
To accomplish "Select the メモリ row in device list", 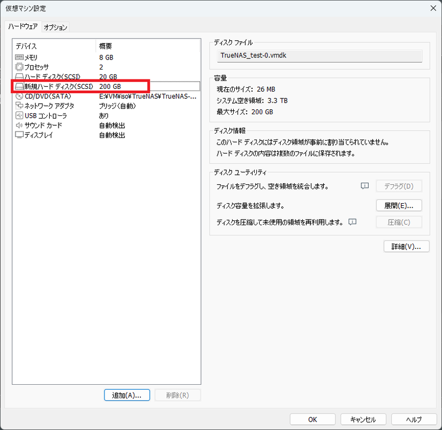I will coord(107,57).
